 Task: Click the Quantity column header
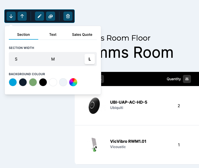(x=174, y=79)
